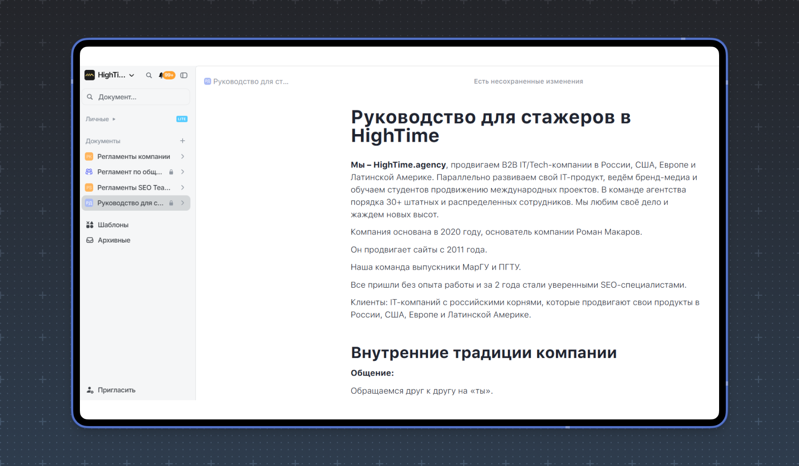Click the HighTime workspace logo

tap(89, 75)
